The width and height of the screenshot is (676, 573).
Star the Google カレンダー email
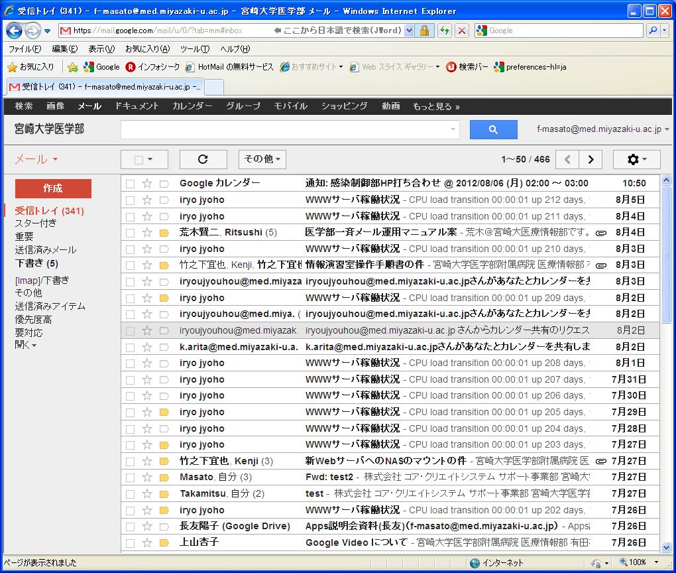(147, 184)
